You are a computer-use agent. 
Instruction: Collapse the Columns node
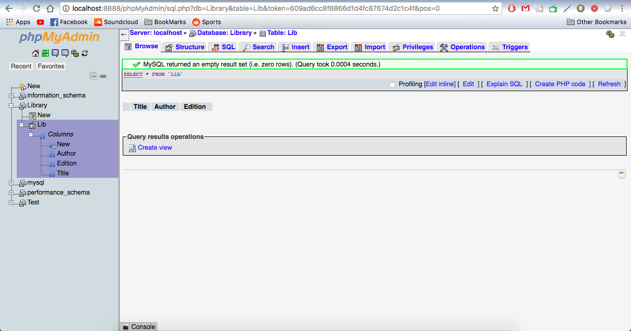coord(31,134)
